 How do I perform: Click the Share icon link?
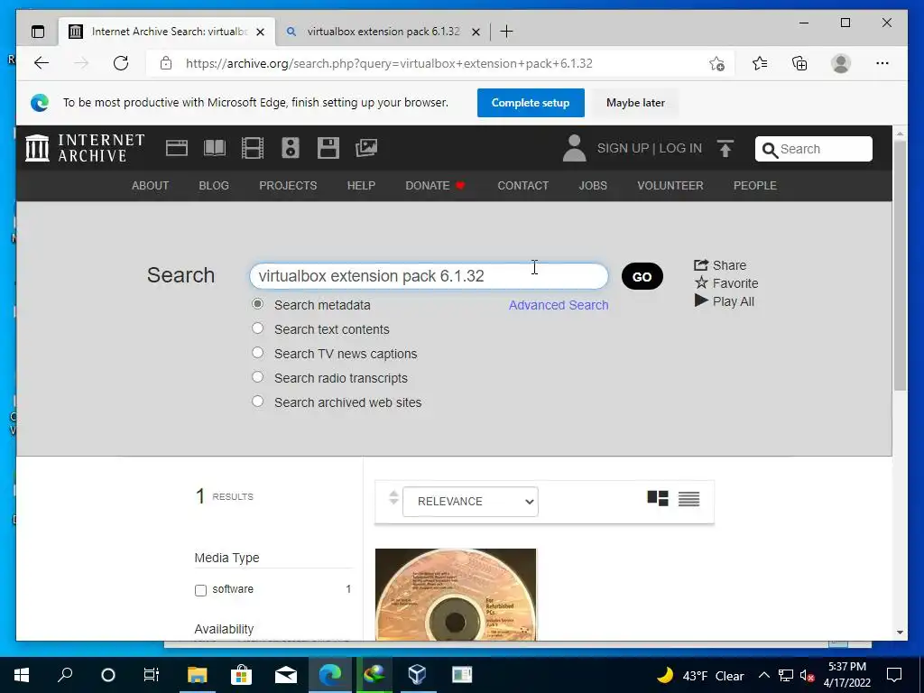pyautogui.click(x=720, y=265)
